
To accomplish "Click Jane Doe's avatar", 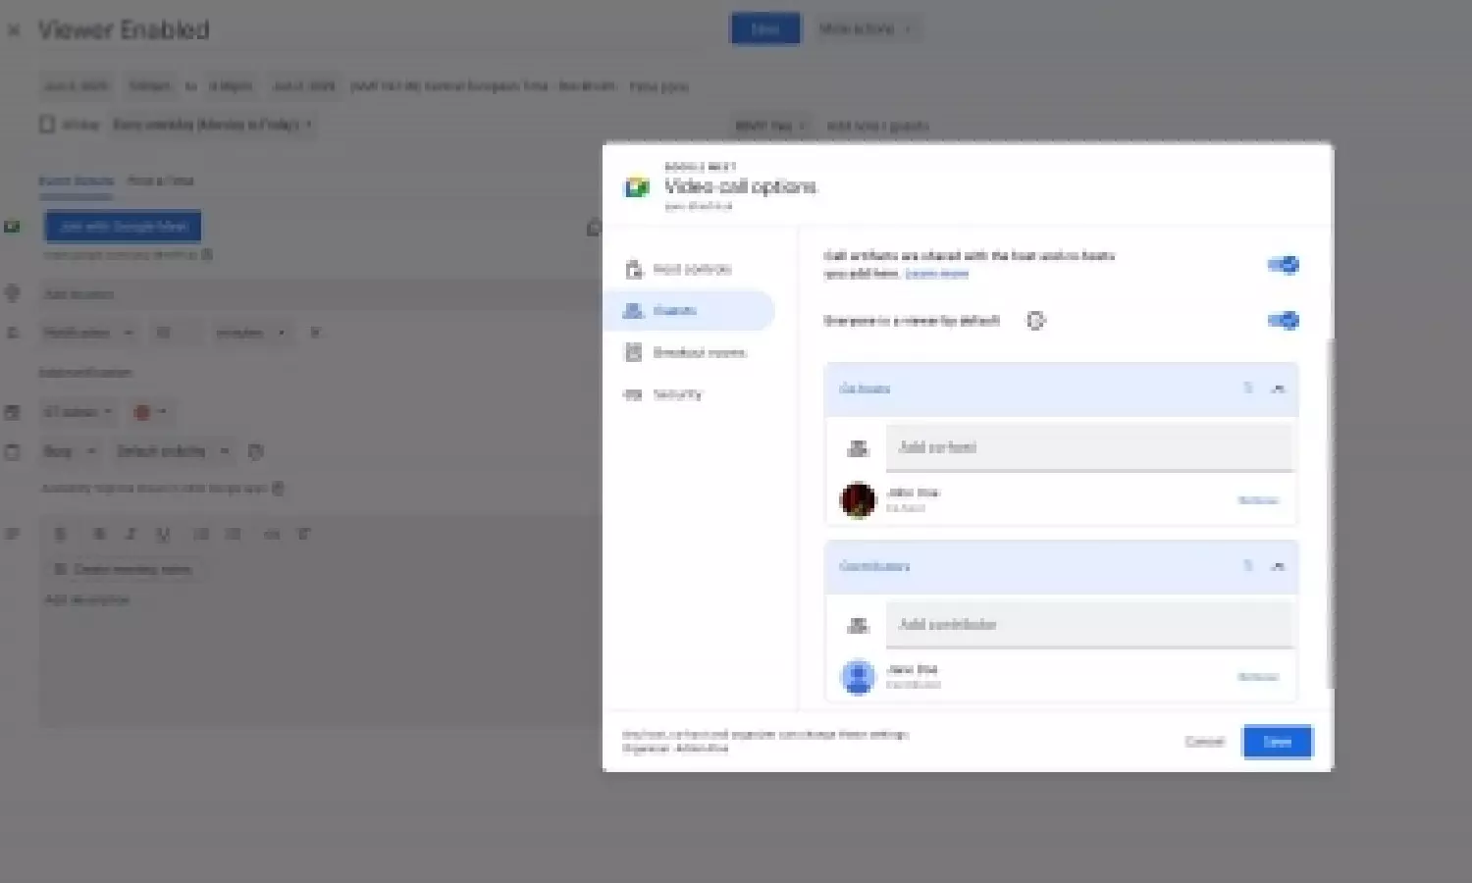I will [858, 677].
